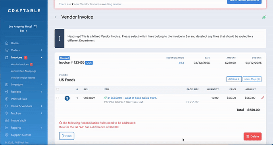
Task: Click the red Delete button
Action: tap(252, 136)
